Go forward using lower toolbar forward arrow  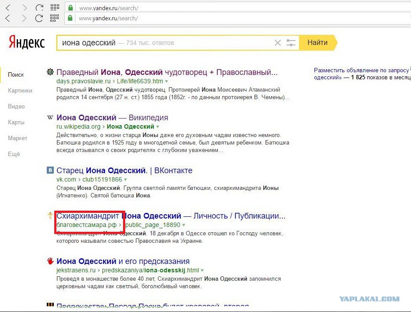(24, 18)
